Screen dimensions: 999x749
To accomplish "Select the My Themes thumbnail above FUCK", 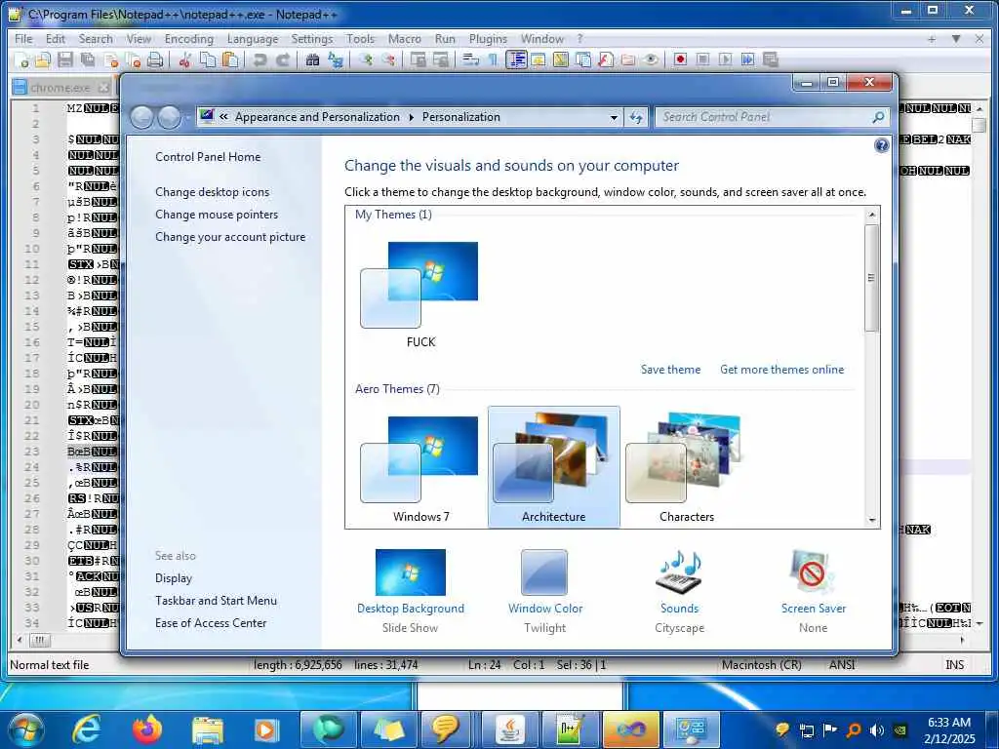I will (420, 285).
